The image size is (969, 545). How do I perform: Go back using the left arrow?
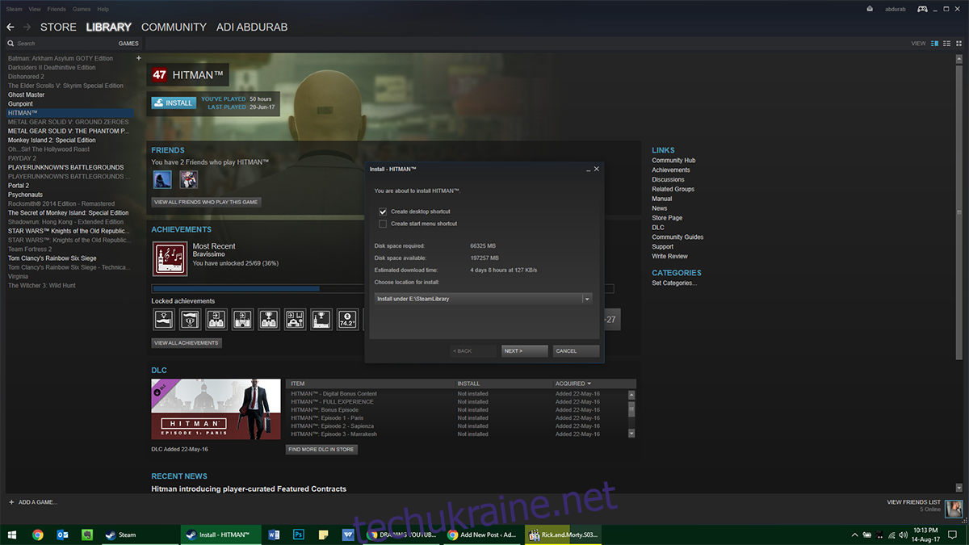10,27
